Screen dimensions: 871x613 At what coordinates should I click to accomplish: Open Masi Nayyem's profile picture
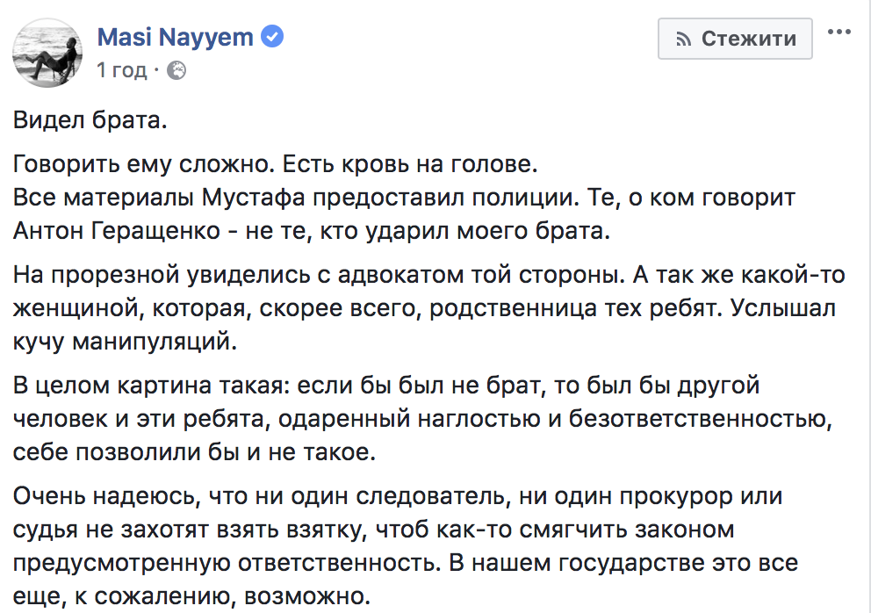click(x=47, y=53)
